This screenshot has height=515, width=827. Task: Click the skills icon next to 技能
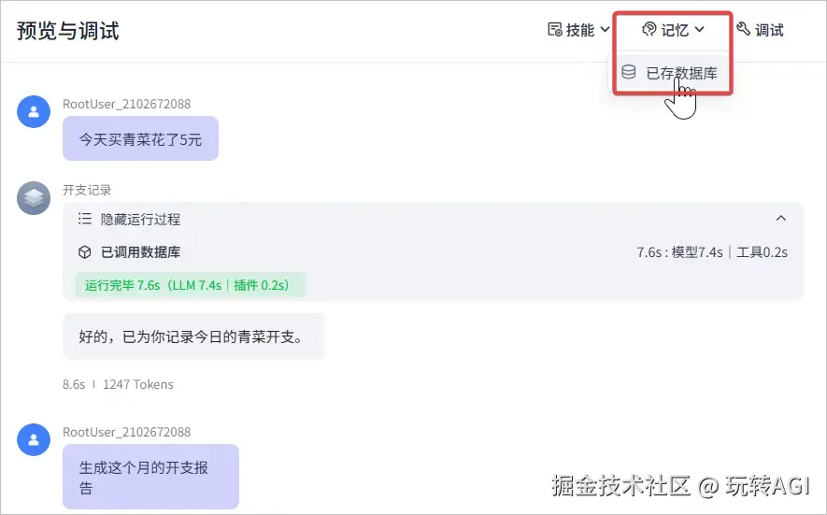tap(554, 30)
